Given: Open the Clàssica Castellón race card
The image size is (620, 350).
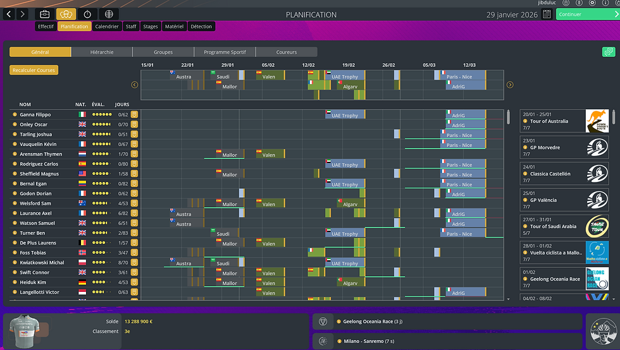Looking at the screenshot, I should [x=564, y=174].
